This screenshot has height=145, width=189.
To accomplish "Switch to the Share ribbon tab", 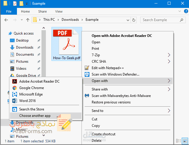I will coord(42,11).
